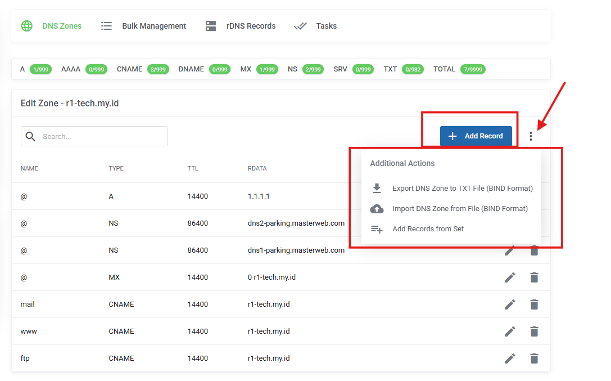
Task: Delete the www CNAME record via trash icon
Action: [x=533, y=331]
